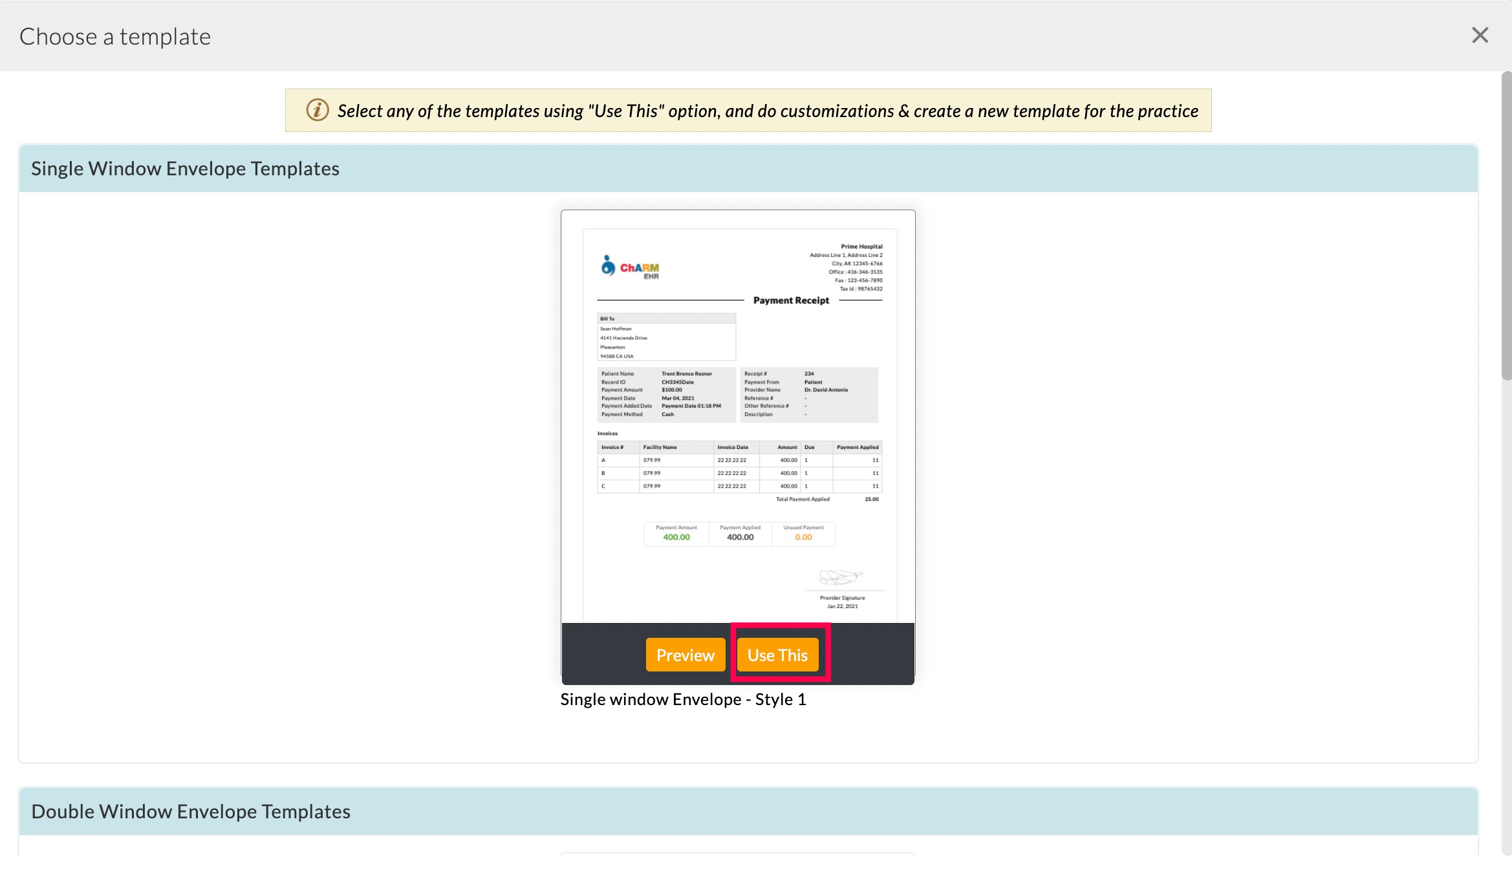
Task: Click the Preview button for Style 1
Action: (x=685, y=654)
